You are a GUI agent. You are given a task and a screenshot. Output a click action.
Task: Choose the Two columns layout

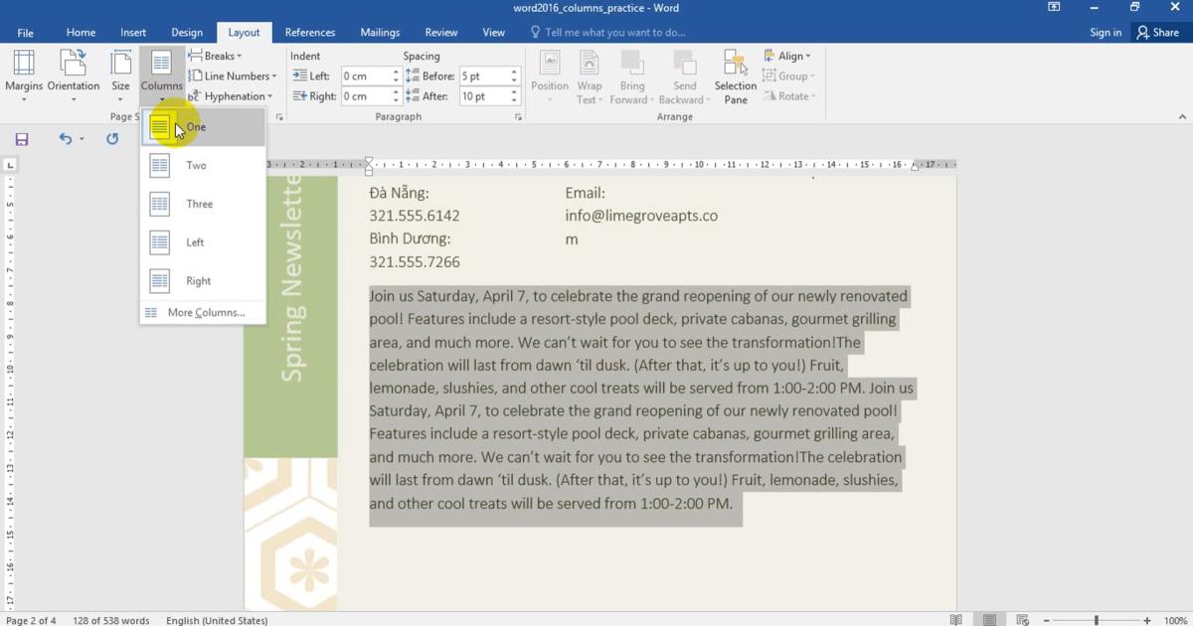[x=204, y=166]
